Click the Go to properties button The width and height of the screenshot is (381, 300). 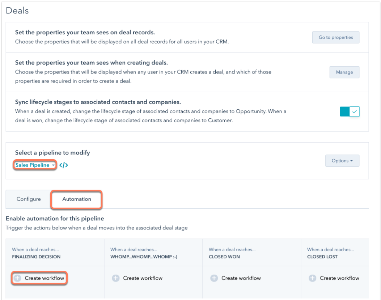pyautogui.click(x=335, y=37)
